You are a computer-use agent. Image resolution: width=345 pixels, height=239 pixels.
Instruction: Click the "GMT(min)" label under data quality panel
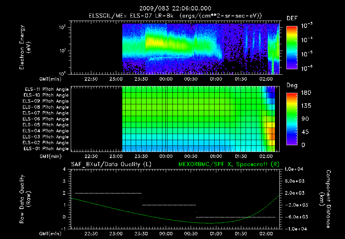(51, 234)
